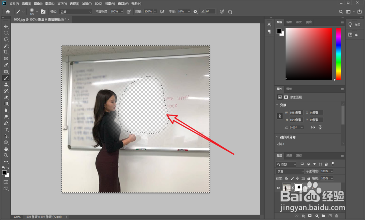
Task: Create a new group folder icon
Action: tap(323, 216)
